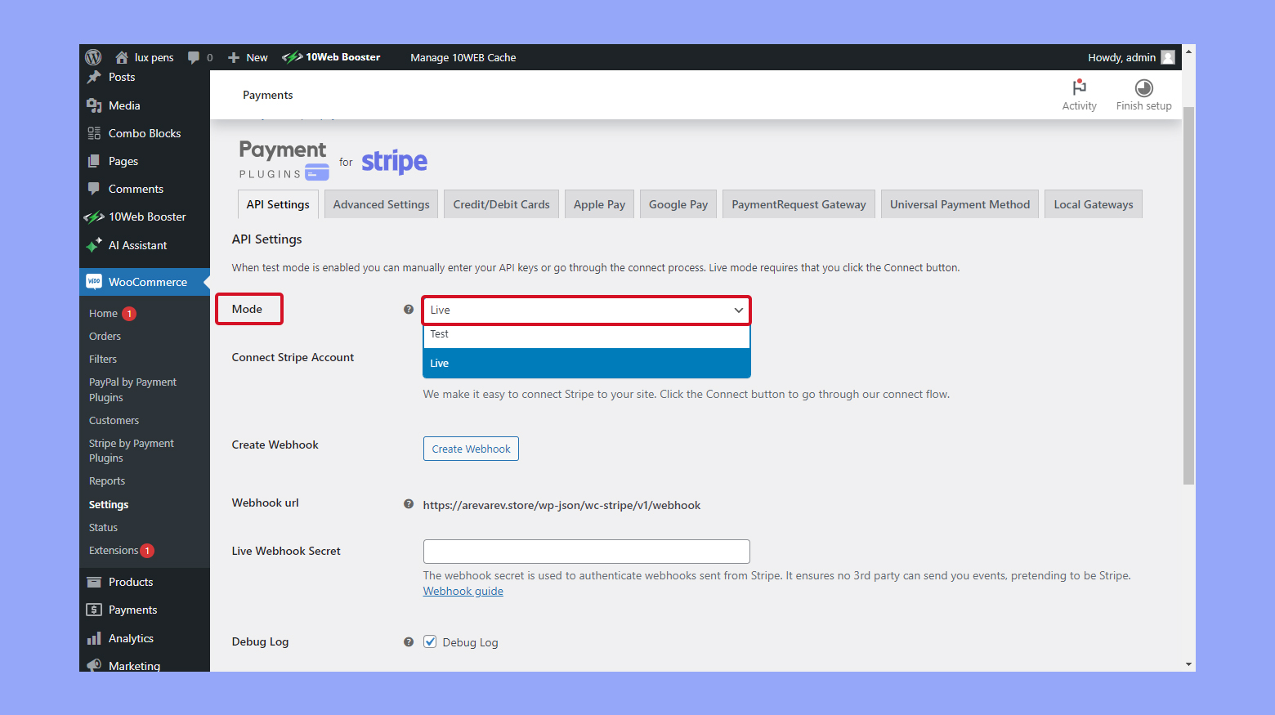The image size is (1275, 715).
Task: Toggle the Debug Log checkbox
Action: (x=430, y=641)
